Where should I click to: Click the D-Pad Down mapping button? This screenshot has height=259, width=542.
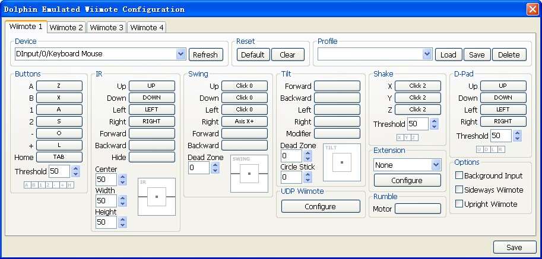[x=503, y=98]
